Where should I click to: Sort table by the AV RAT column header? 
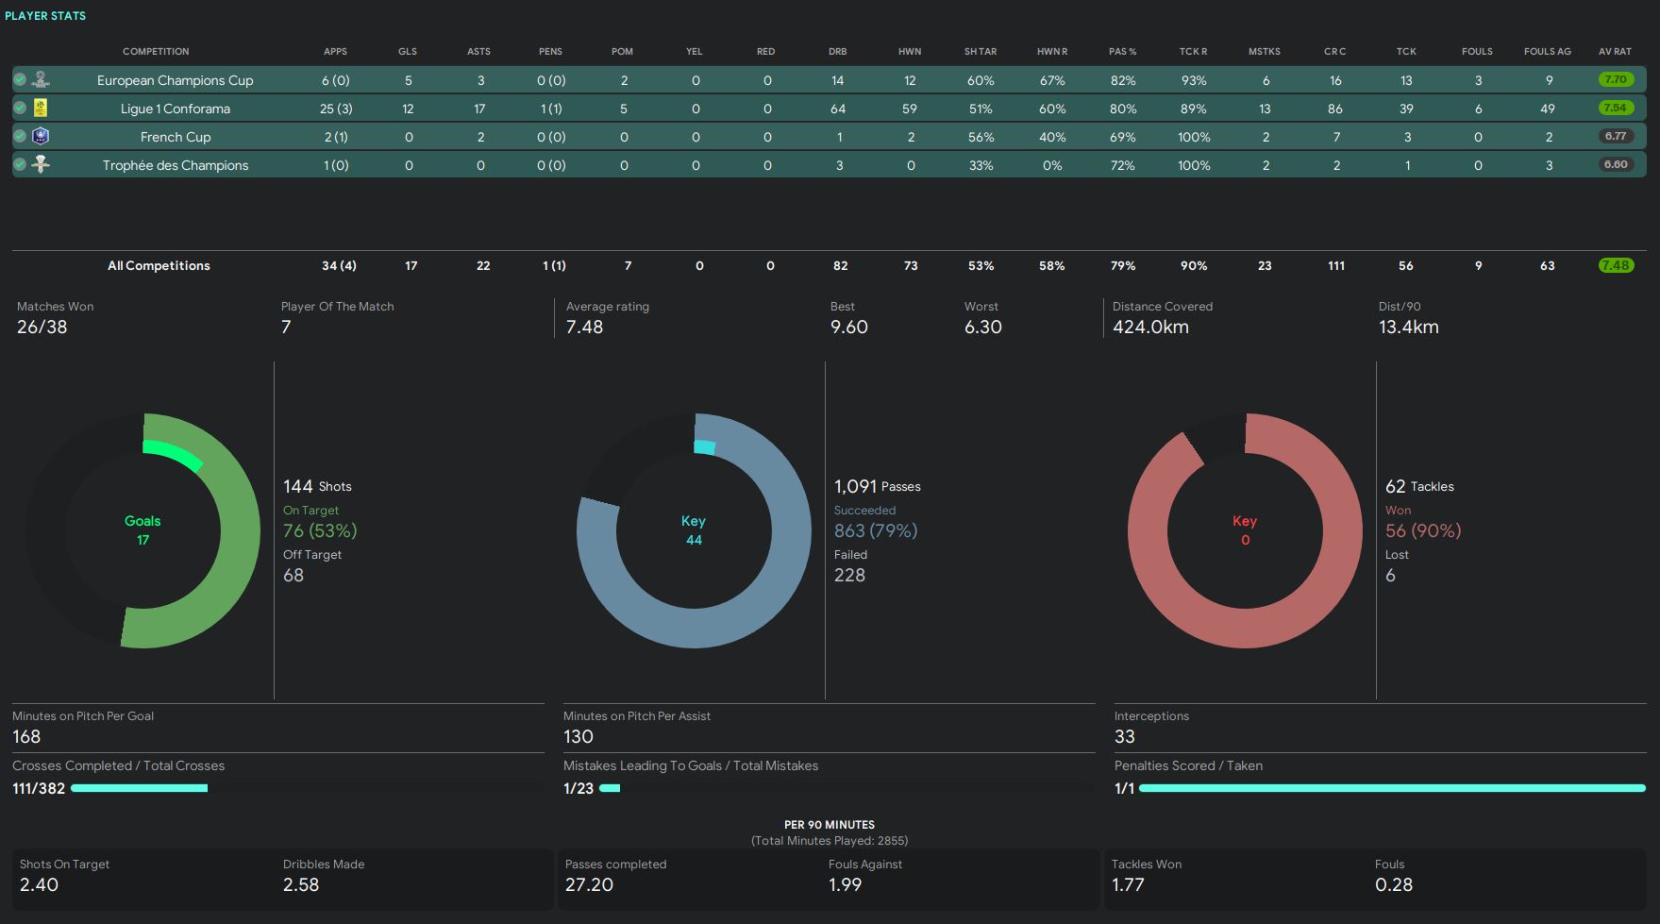click(x=1615, y=52)
